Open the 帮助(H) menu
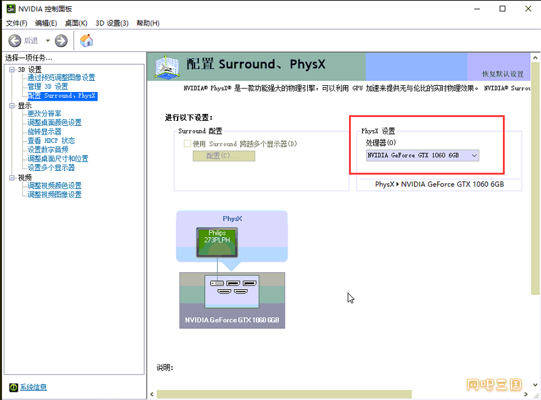This screenshot has height=400, width=541. pyautogui.click(x=148, y=23)
